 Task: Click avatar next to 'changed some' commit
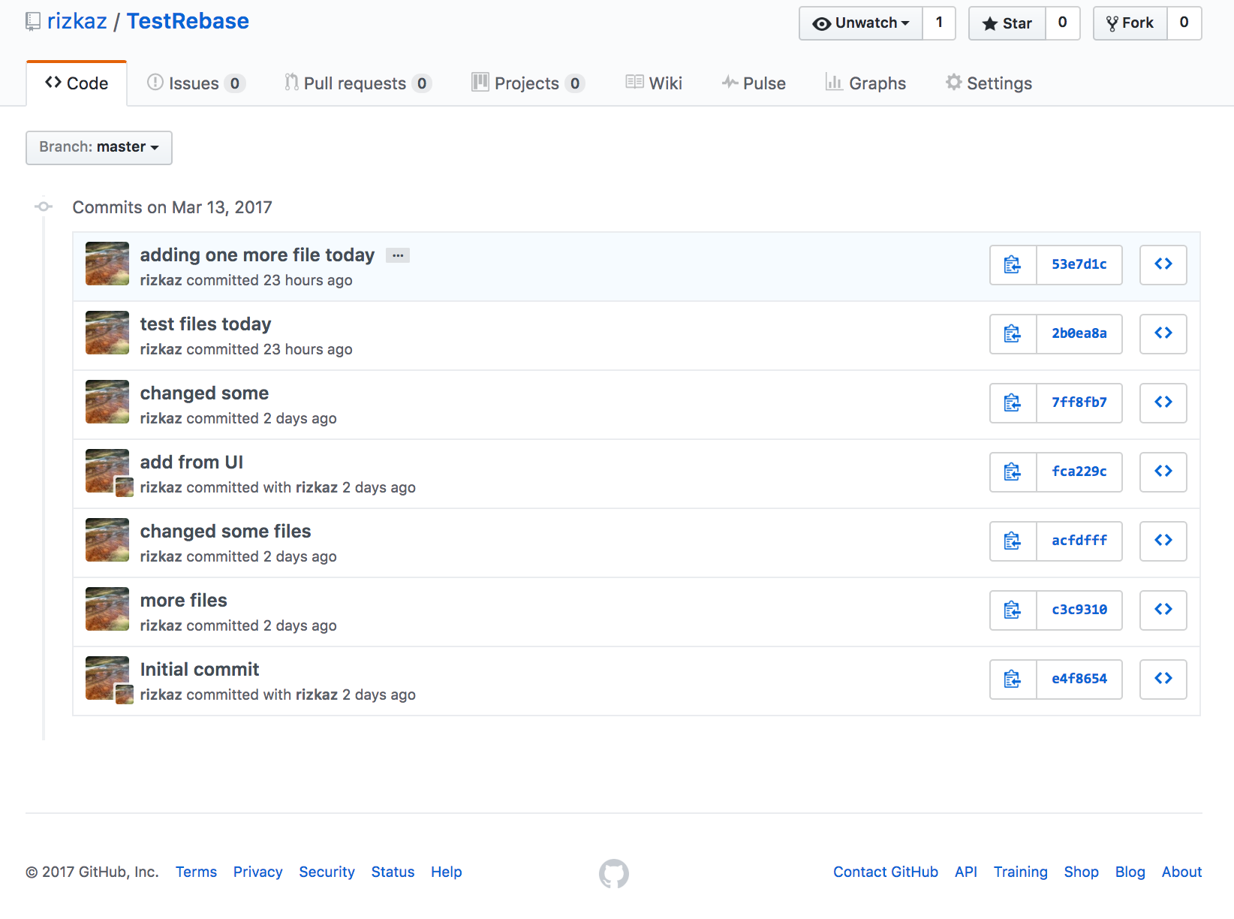point(107,402)
